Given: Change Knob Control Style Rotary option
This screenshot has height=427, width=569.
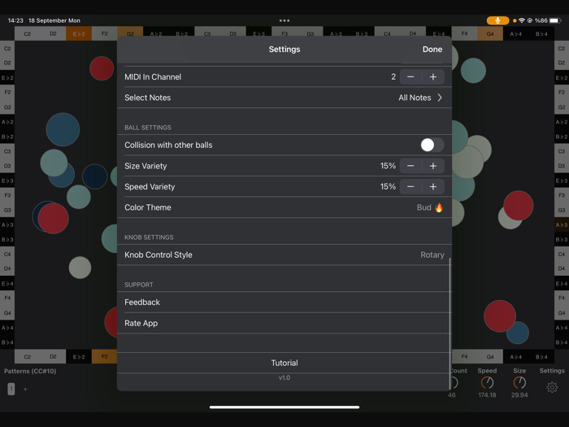Looking at the screenshot, I should (432, 255).
